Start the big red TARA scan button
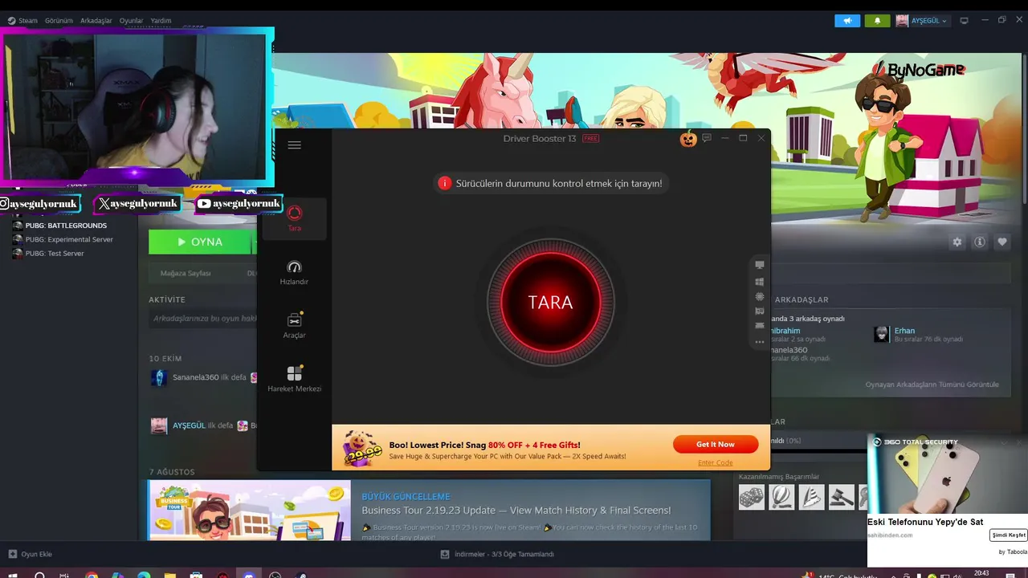Image resolution: width=1028 pixels, height=578 pixels. [550, 302]
